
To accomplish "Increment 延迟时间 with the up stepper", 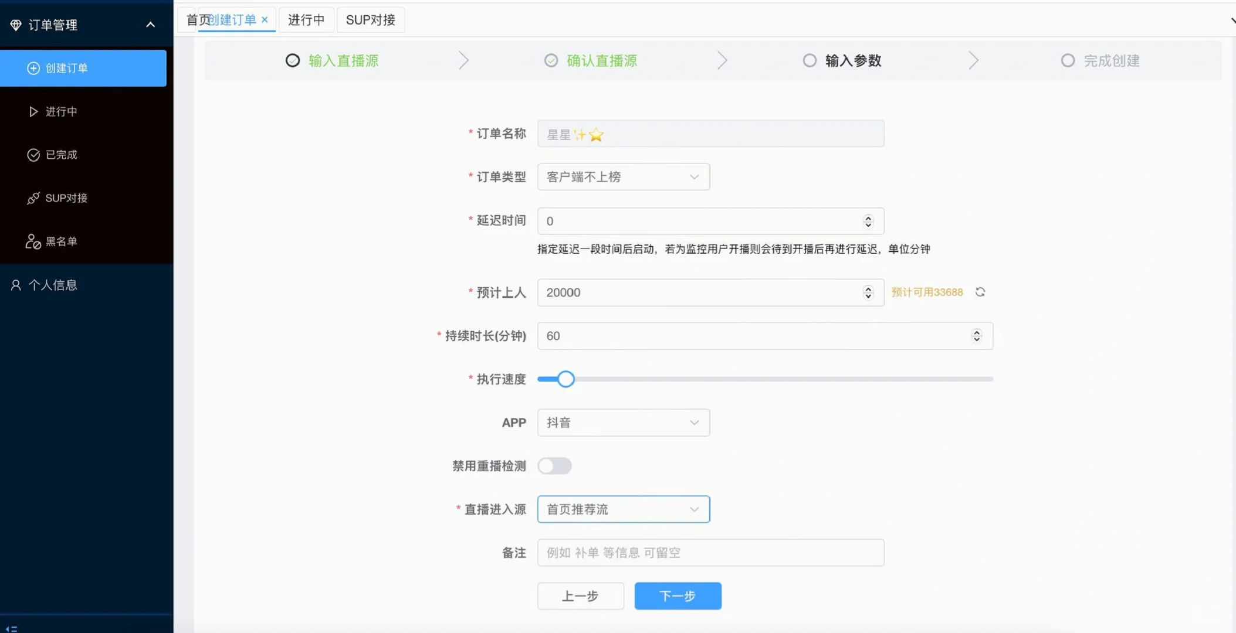I will [868, 217].
